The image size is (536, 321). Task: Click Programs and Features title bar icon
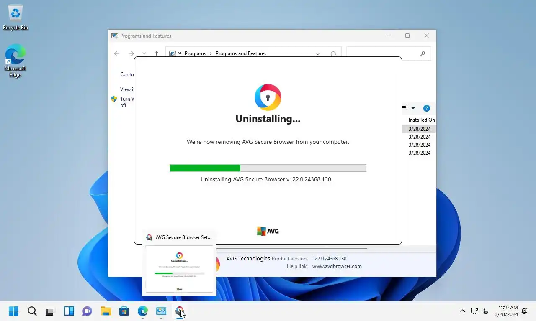[114, 36]
